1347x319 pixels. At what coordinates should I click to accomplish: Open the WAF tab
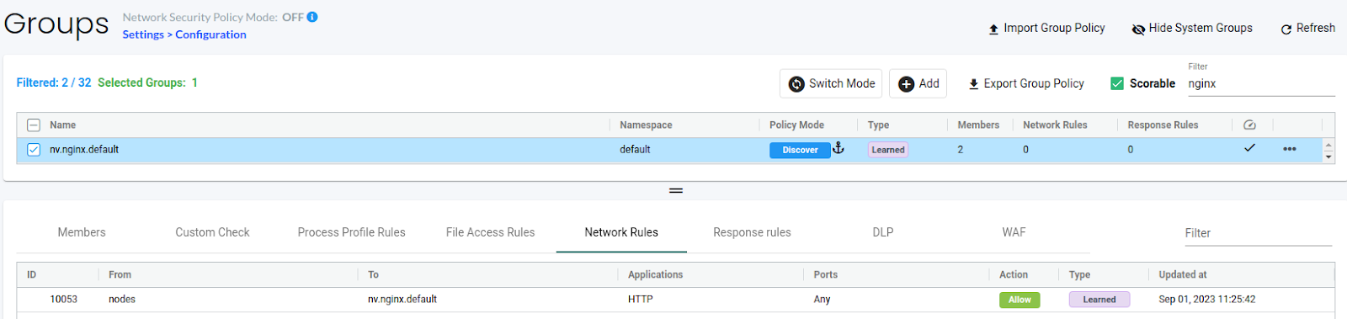1014,232
